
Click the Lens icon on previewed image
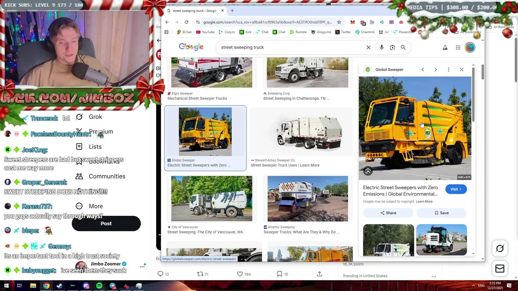click(367, 171)
